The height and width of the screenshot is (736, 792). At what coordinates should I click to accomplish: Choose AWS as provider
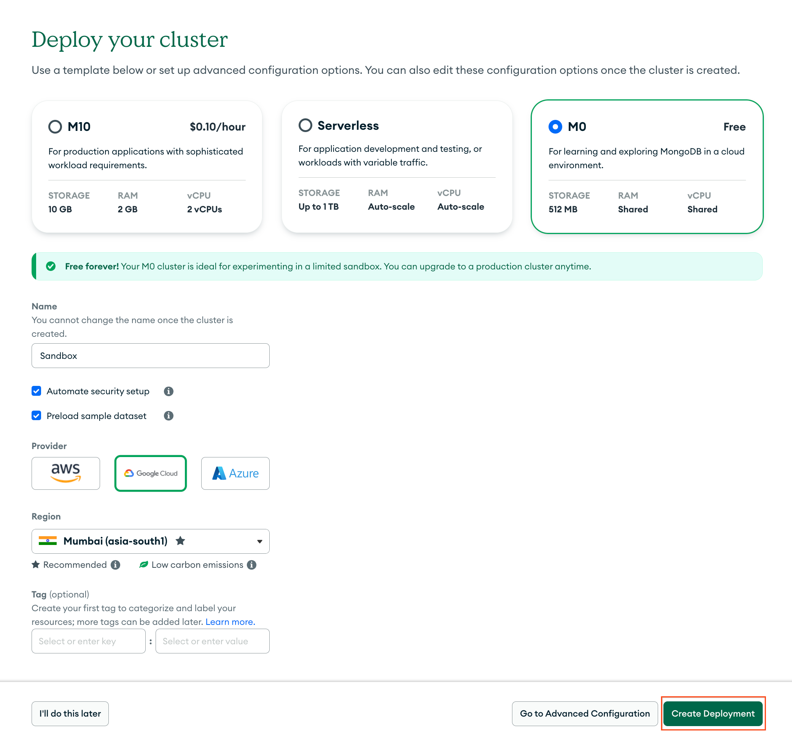point(66,473)
